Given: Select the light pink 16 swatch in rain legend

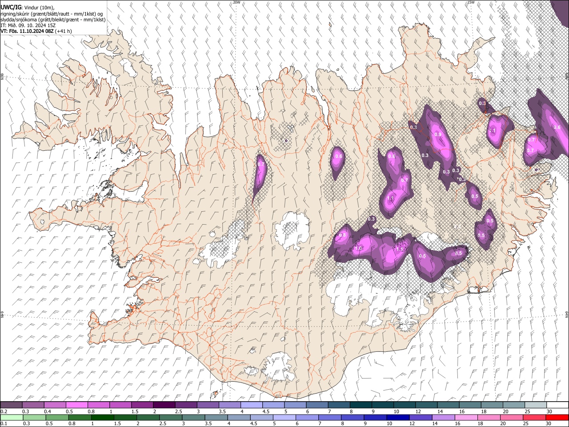Looking at the screenshot, I should click(x=466, y=417).
